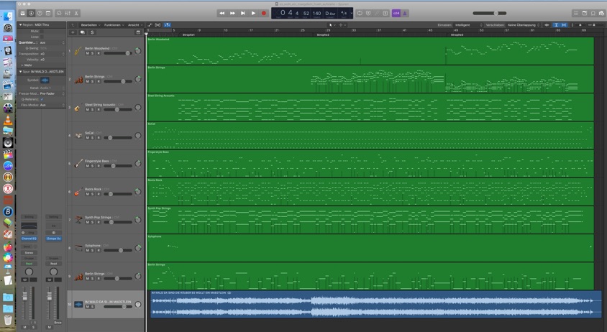The width and height of the screenshot is (607, 332).
Task: Open the Channel EQ plug-in slot
Action: point(29,239)
